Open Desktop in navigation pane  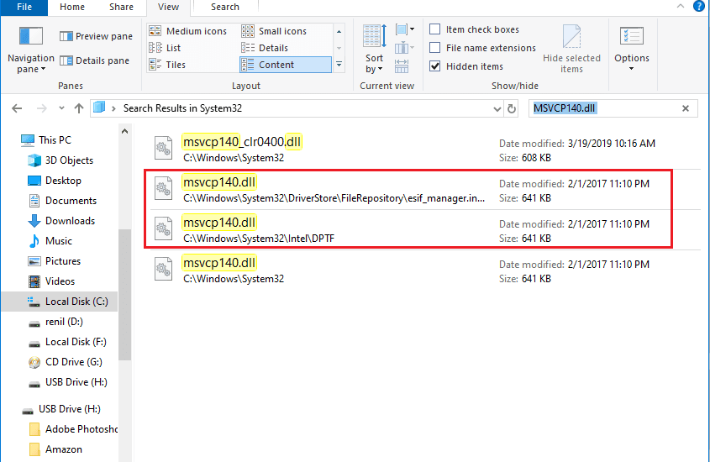coord(55,181)
